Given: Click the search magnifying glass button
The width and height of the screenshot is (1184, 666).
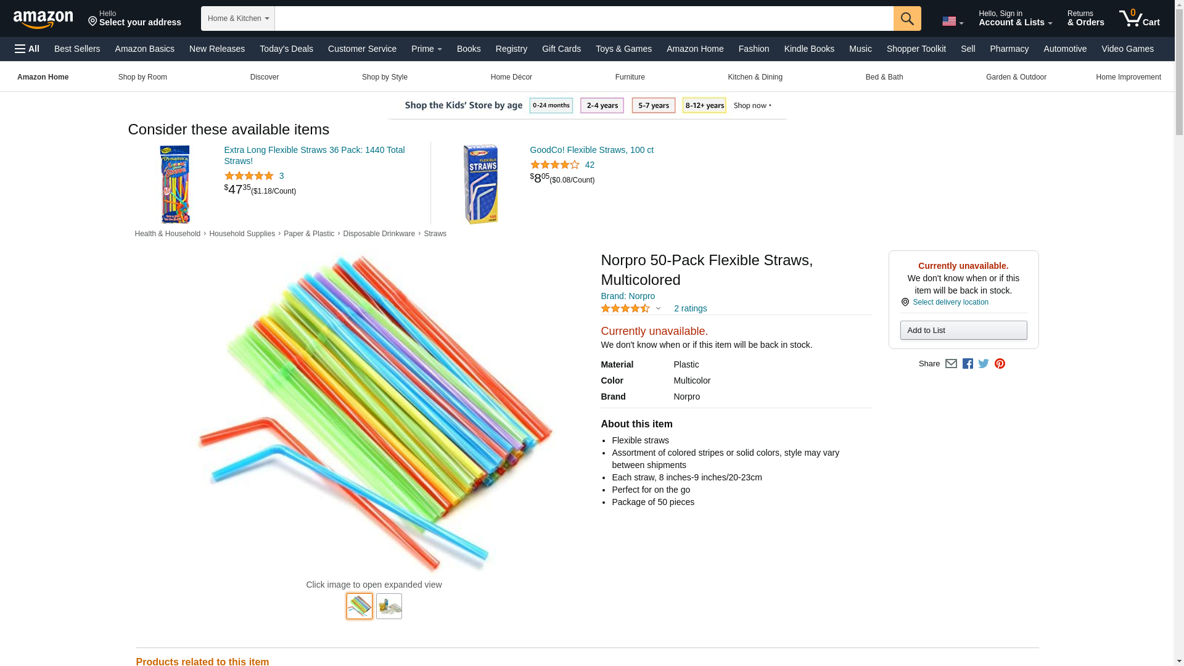Looking at the screenshot, I should pyautogui.click(x=906, y=18).
